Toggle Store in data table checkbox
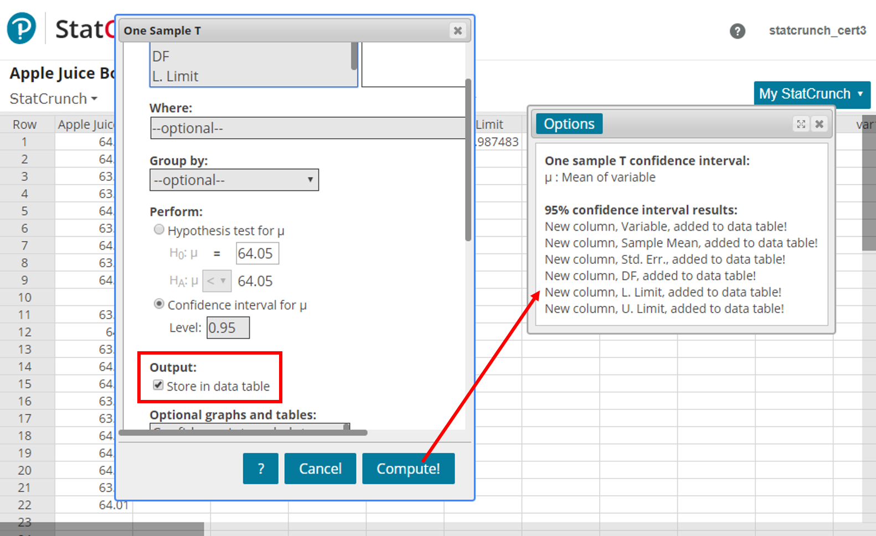 tap(158, 386)
